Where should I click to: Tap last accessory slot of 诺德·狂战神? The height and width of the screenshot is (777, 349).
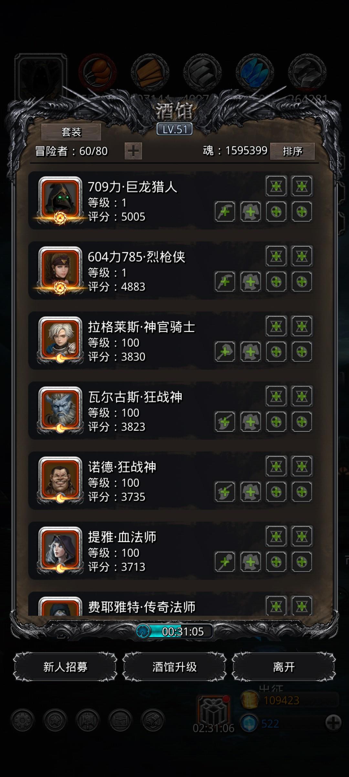point(302,492)
